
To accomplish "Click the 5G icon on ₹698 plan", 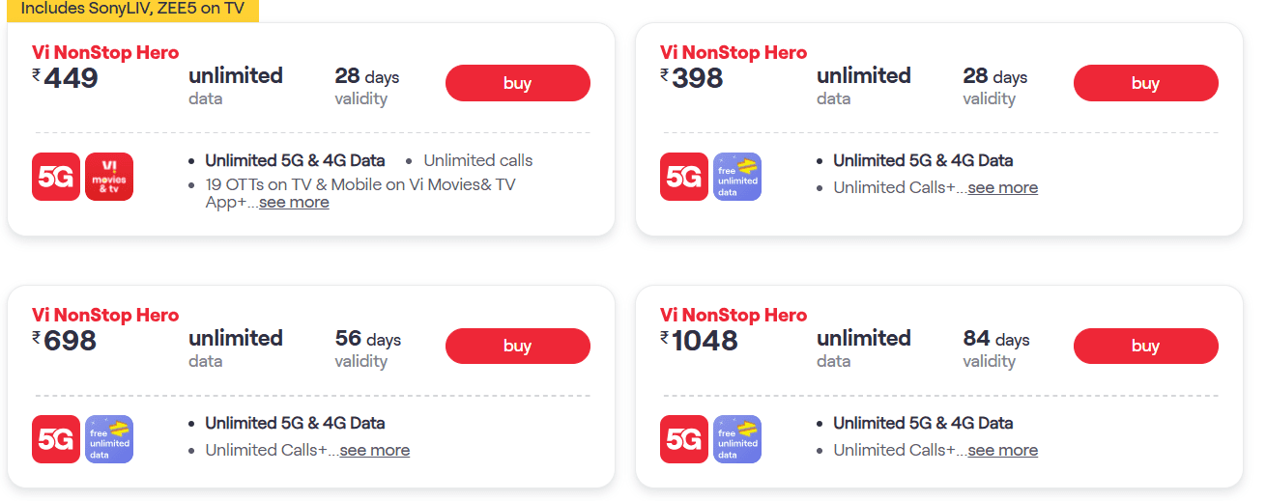I will tap(56, 439).
